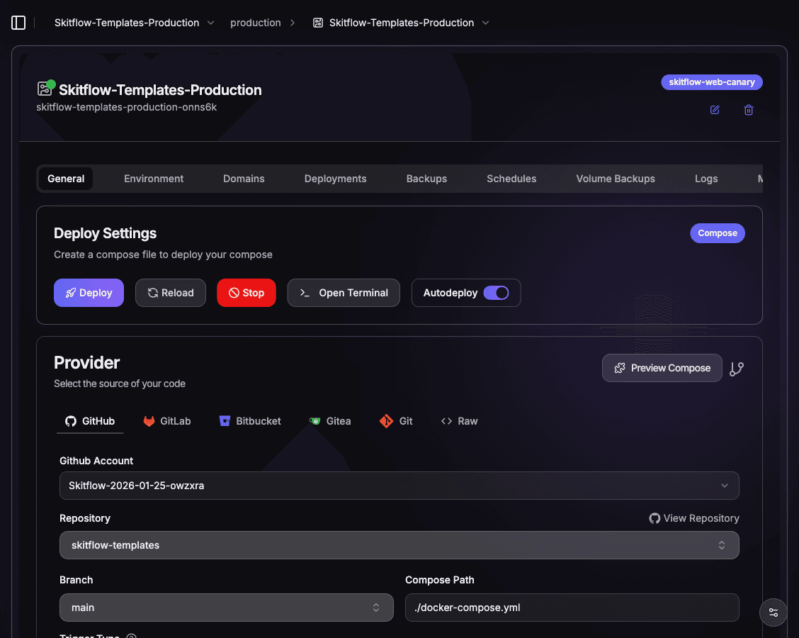Viewport: 799px width, 638px height.
Task: Click the skitflow-web-canary badge
Action: tap(711, 82)
